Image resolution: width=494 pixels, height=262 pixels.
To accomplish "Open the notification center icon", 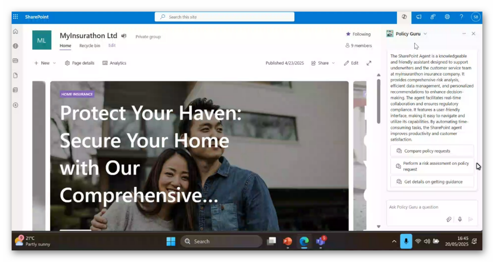I will [x=475, y=241].
